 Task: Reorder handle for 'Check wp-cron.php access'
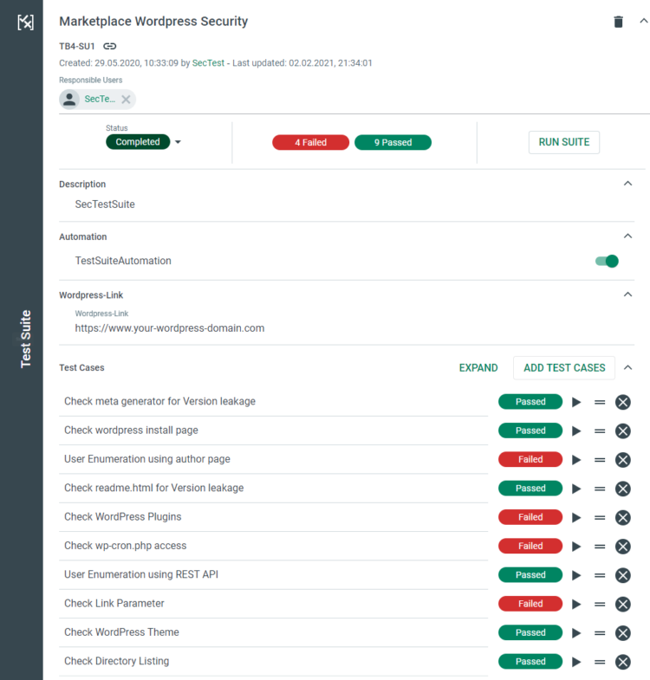(600, 547)
